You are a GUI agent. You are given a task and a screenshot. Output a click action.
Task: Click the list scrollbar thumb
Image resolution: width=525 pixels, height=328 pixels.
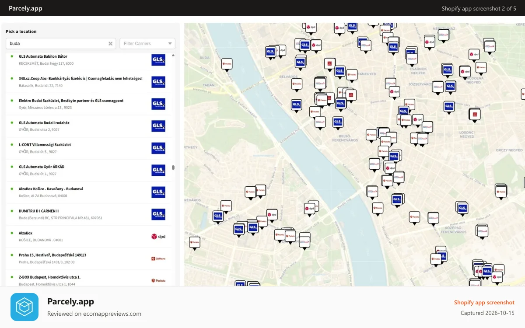[173, 167]
